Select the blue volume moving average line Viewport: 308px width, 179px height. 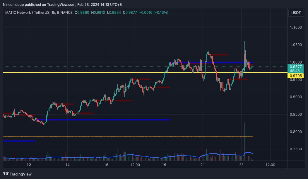(x=128, y=156)
